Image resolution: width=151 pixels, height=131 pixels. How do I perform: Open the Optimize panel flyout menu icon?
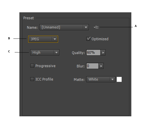click(96, 27)
